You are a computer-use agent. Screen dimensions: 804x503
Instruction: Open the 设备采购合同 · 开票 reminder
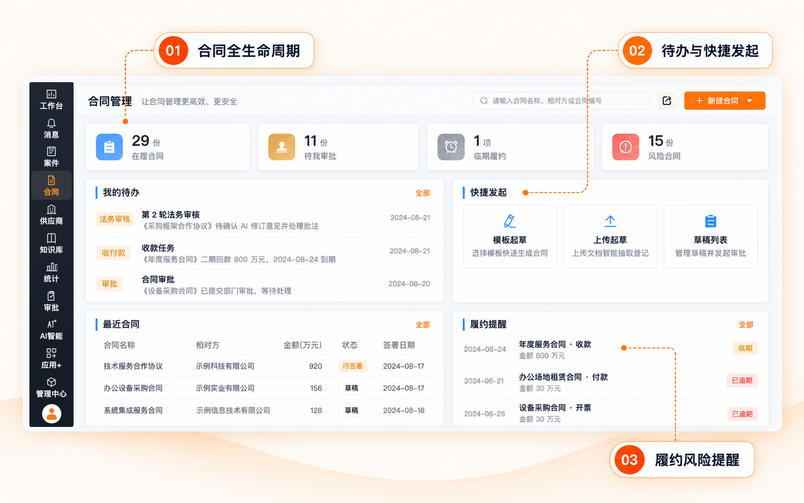tap(610, 413)
